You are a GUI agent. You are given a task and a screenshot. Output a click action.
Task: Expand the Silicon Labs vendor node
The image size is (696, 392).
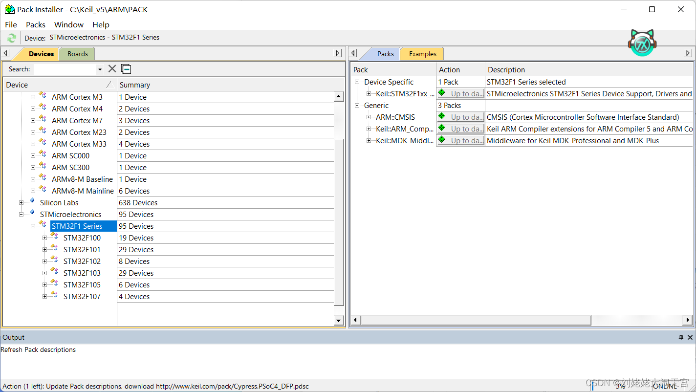[21, 202]
